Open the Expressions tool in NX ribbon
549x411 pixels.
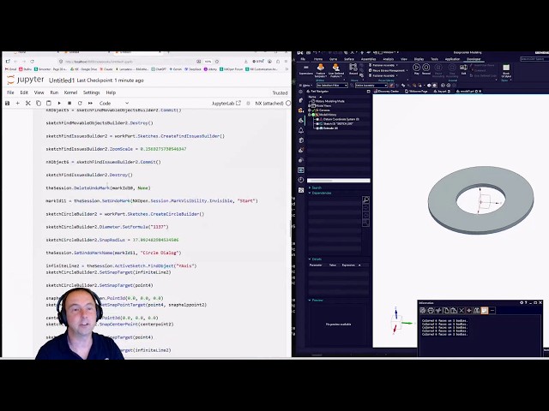[x=306, y=69]
